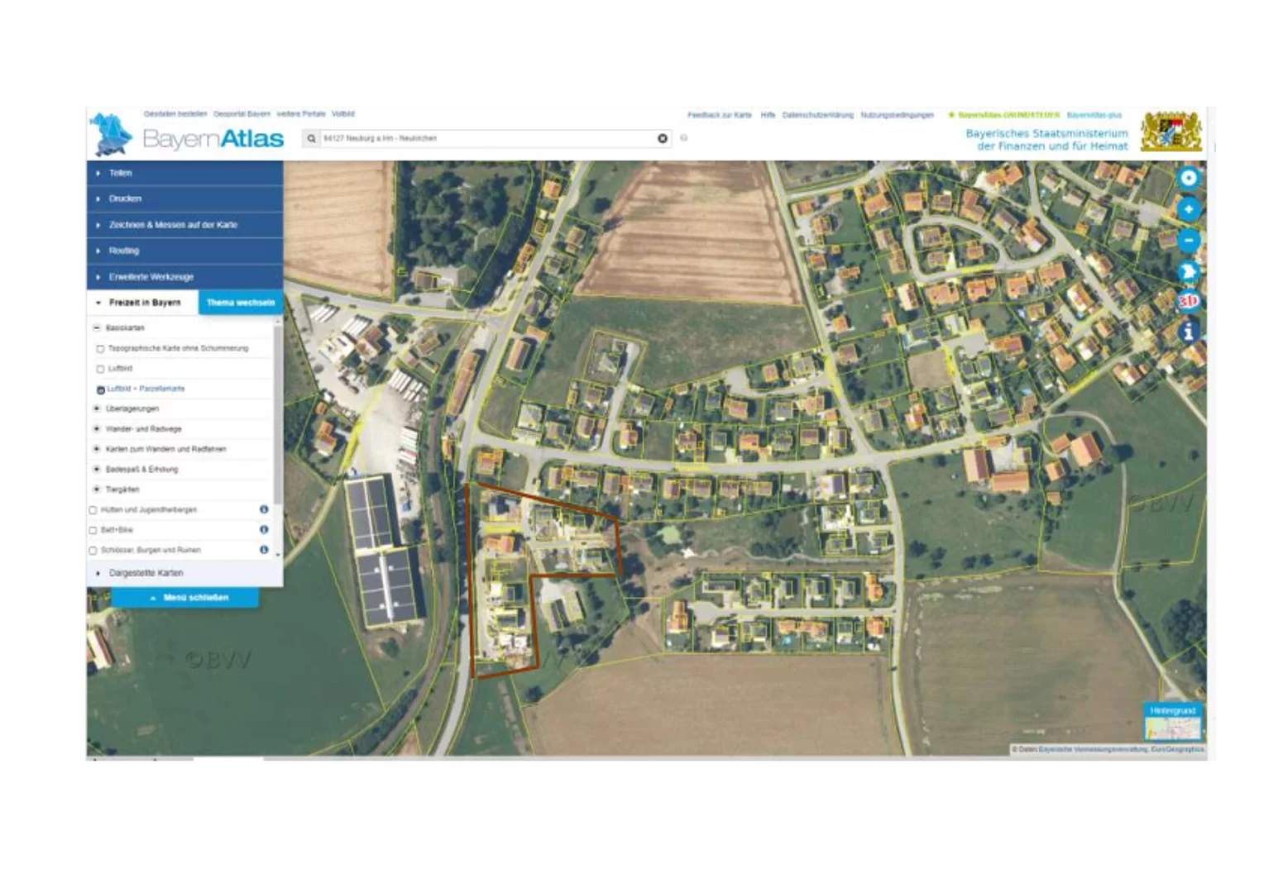Enable the Luftbild base map
1264x893 pixels.
tap(101, 369)
